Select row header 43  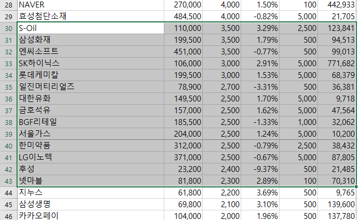click(x=9, y=181)
